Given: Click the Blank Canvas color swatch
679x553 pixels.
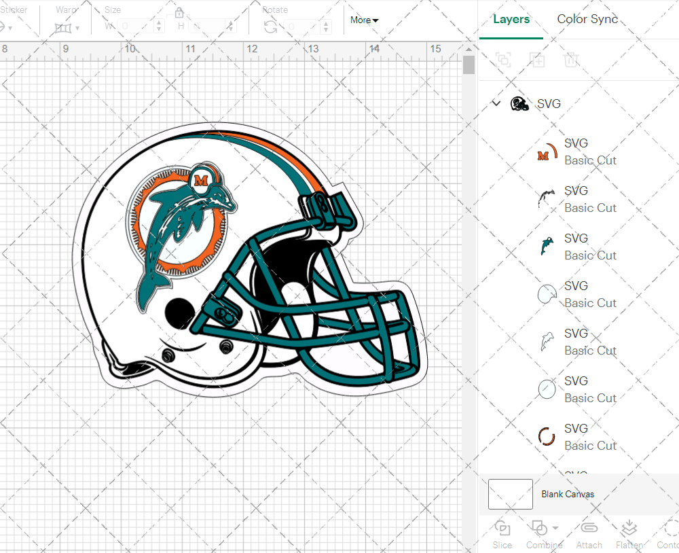Looking at the screenshot, I should point(511,494).
